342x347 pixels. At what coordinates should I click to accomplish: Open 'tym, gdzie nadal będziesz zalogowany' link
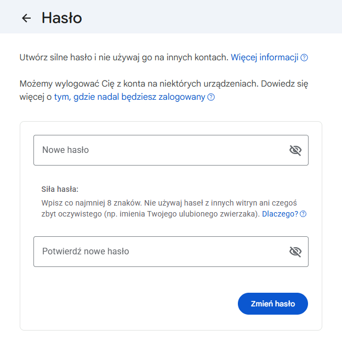(x=130, y=97)
